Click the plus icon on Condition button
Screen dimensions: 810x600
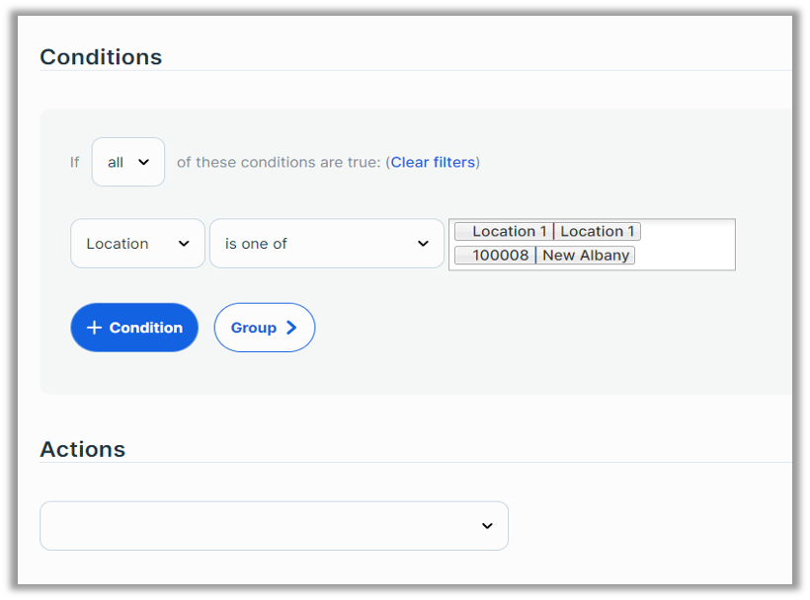tap(94, 328)
